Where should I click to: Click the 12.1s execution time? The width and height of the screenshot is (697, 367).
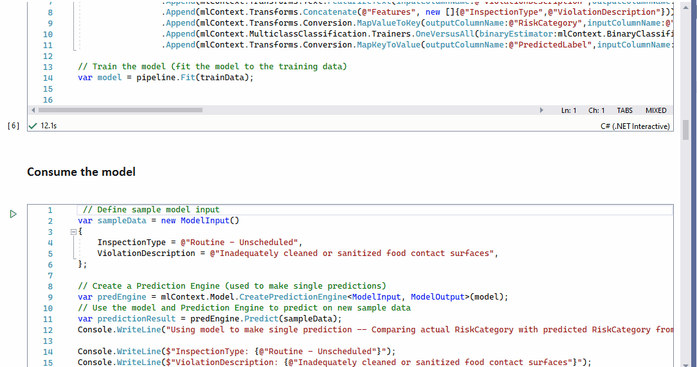click(x=48, y=126)
